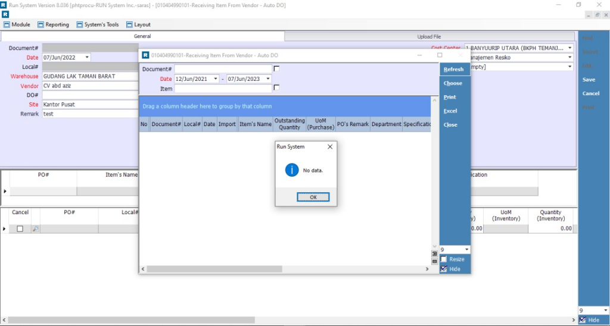Click the Layout menu's window icon
Viewport: 610px width, 326px height.
[129, 24]
